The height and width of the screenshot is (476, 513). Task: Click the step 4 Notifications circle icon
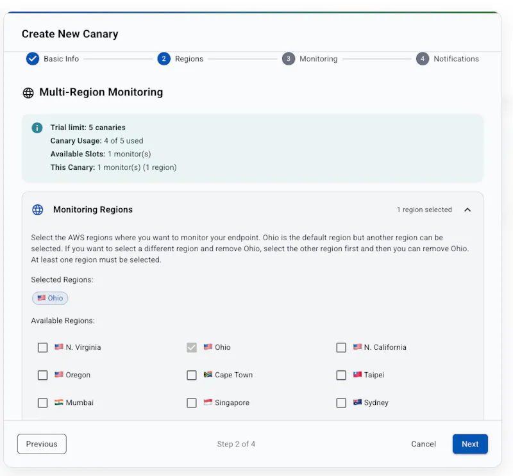click(x=423, y=59)
